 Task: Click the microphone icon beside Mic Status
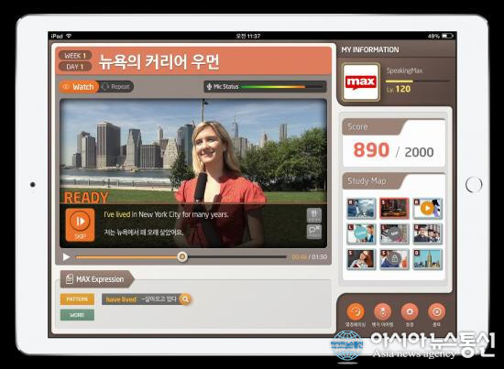209,87
